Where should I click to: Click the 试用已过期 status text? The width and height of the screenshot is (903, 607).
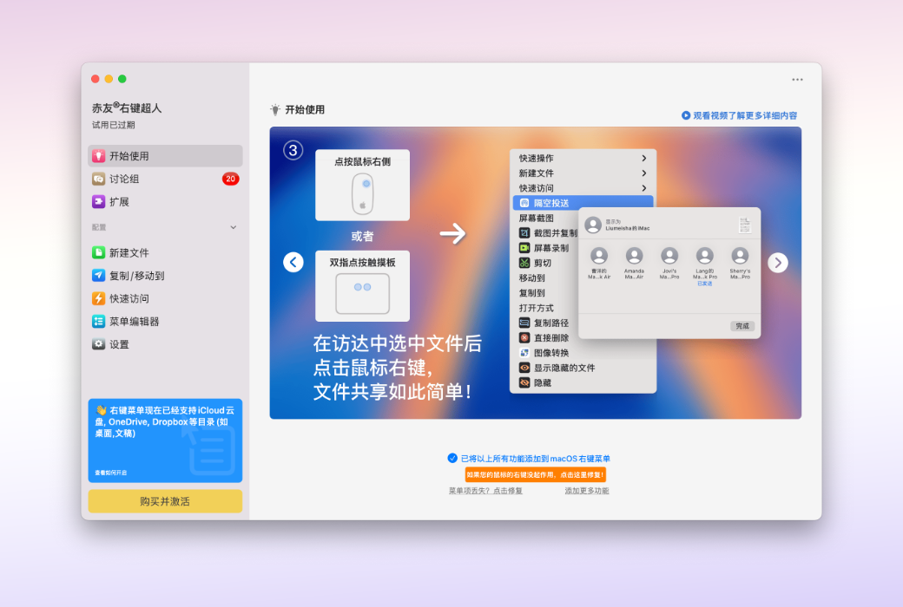(x=114, y=125)
